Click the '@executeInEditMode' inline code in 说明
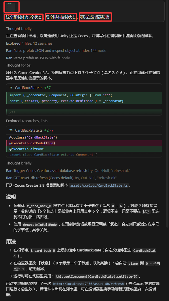The image size is (169, 301). 40,225
